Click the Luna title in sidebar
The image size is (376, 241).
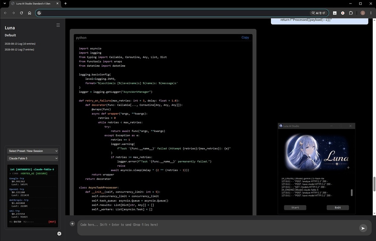point(10,28)
